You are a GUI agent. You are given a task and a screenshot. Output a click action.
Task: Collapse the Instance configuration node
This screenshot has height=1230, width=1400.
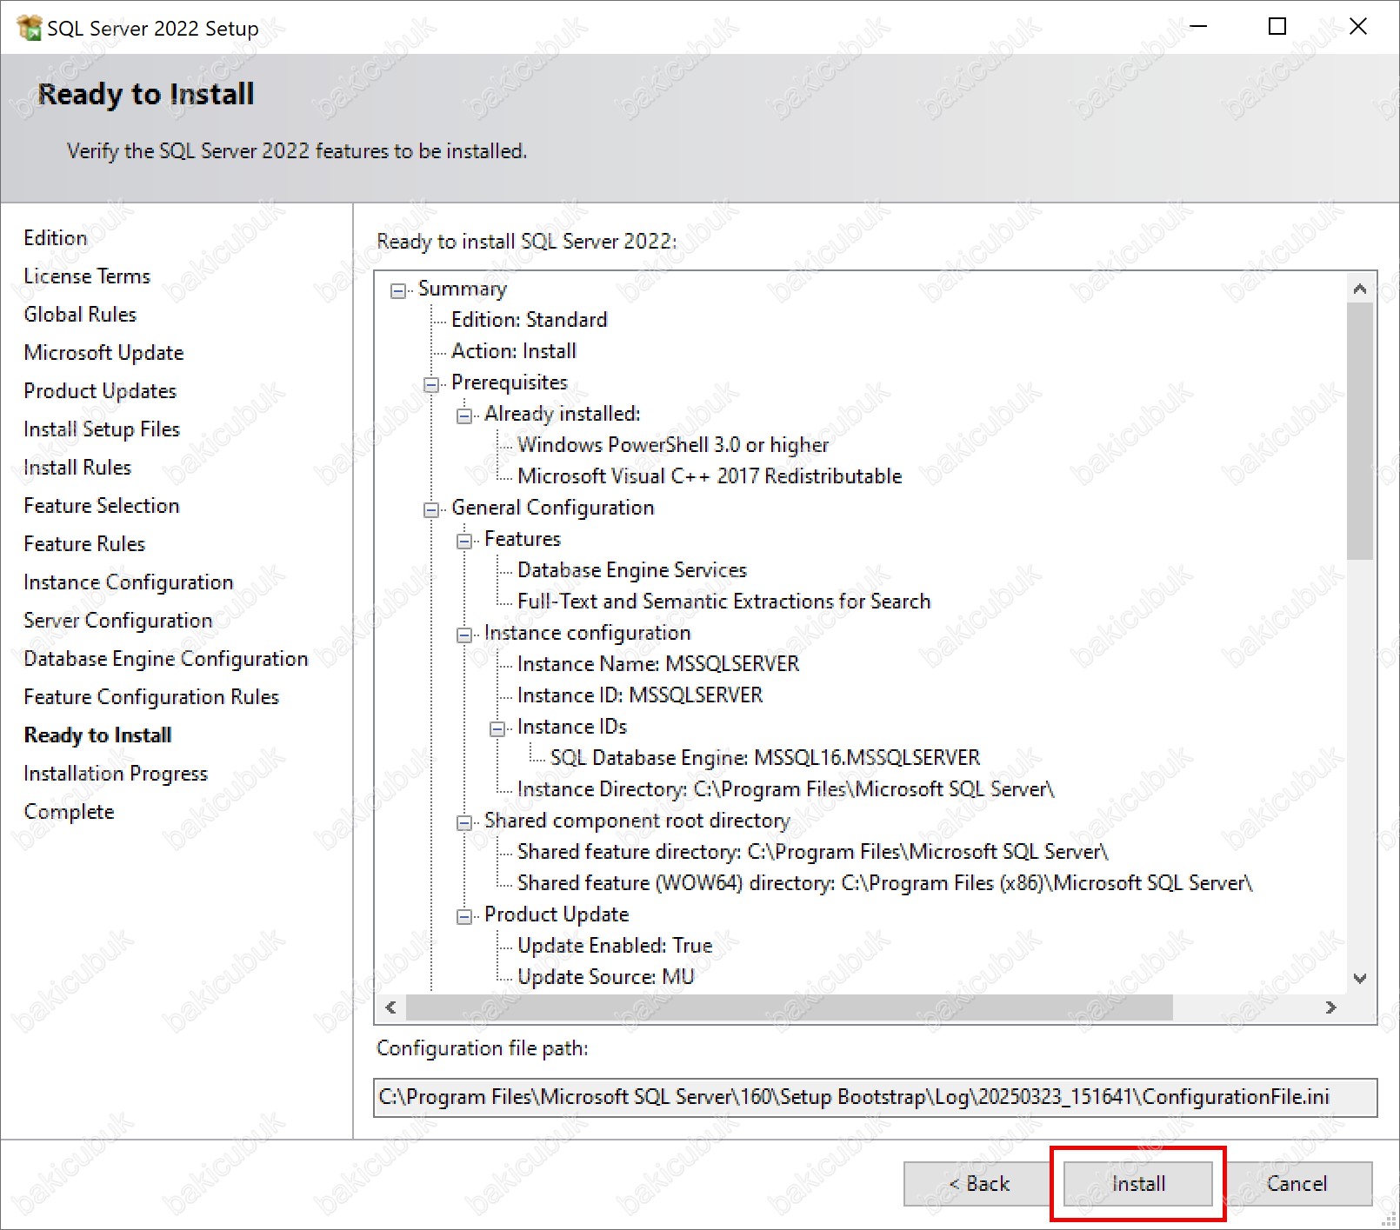464,635
